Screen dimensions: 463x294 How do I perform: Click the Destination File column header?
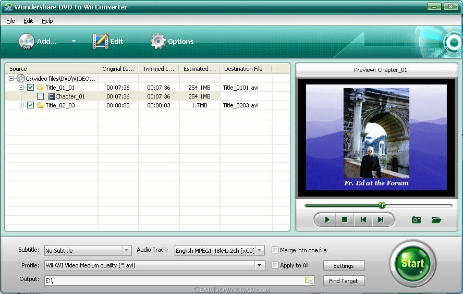246,69
